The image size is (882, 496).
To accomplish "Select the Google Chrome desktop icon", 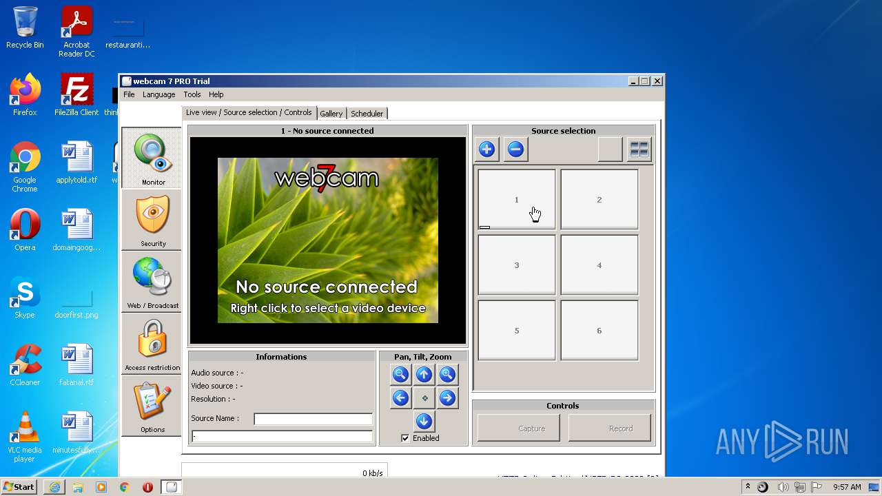I will point(25,167).
